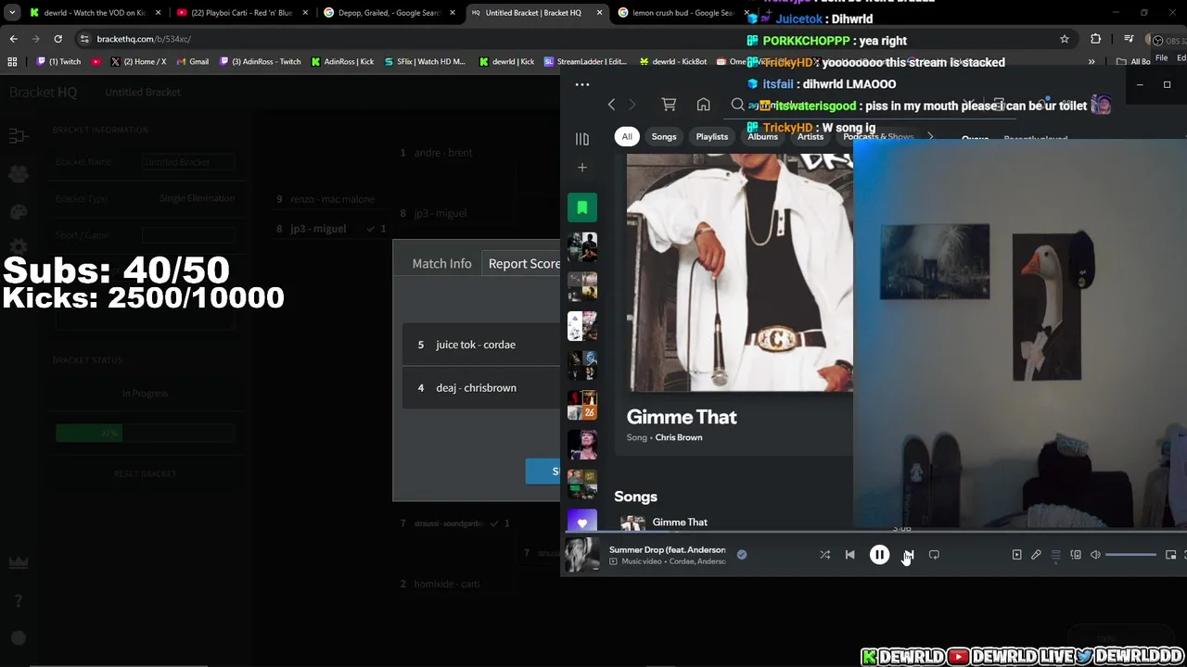
Task: Open (1) Twitch bookmark
Action: pos(58,62)
